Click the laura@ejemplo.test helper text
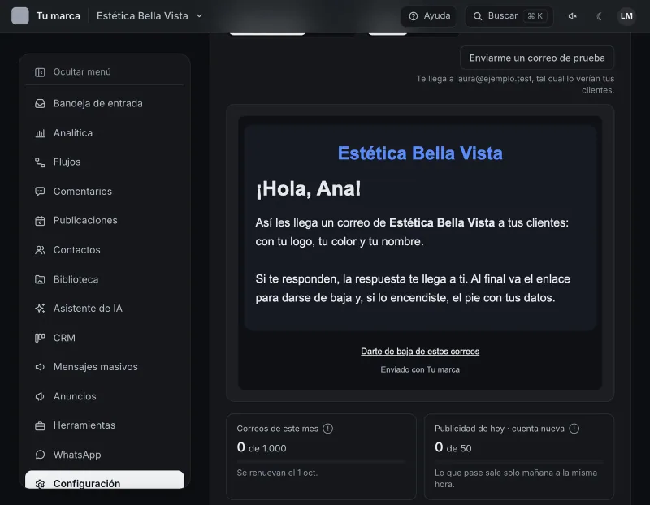 coord(515,84)
